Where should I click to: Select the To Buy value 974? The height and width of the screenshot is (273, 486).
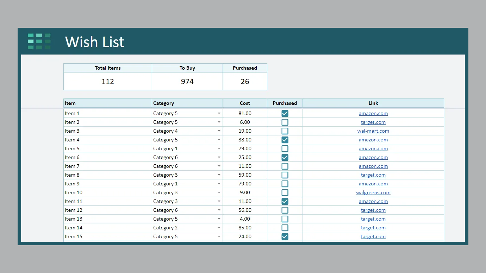pos(187,81)
